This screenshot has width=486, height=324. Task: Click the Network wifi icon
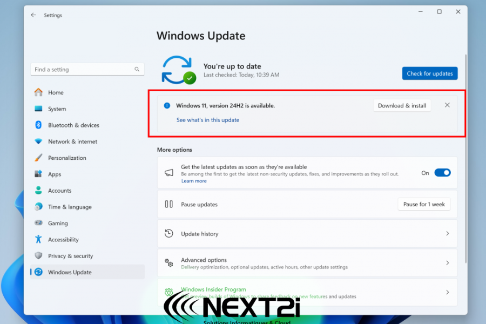[x=38, y=141]
